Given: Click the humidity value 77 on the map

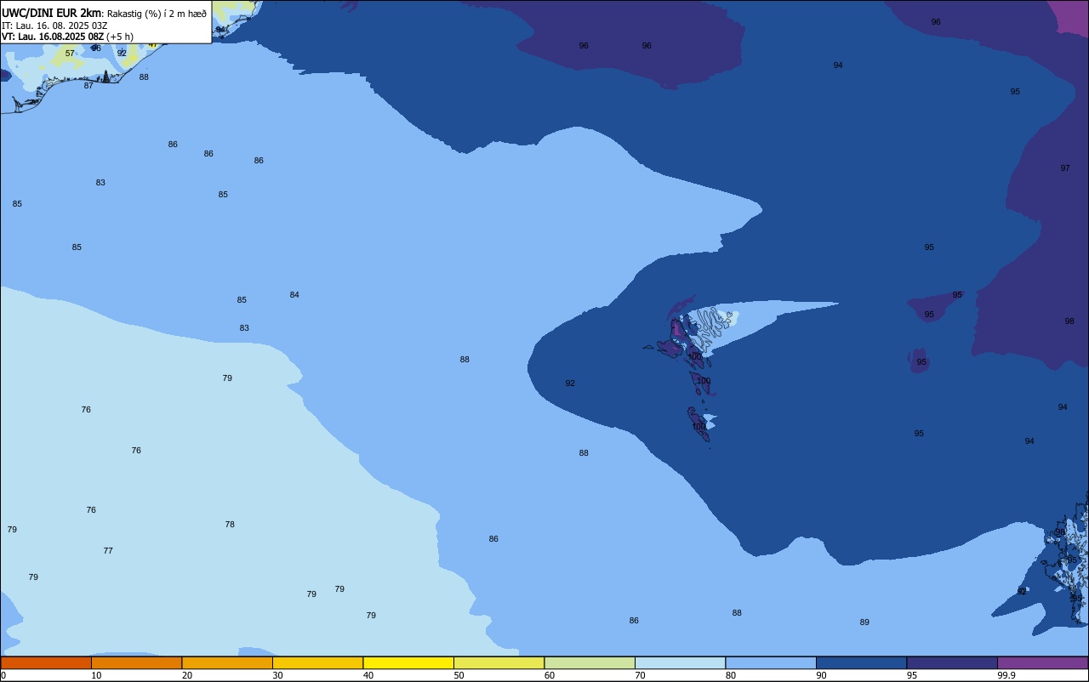Looking at the screenshot, I should point(108,551).
